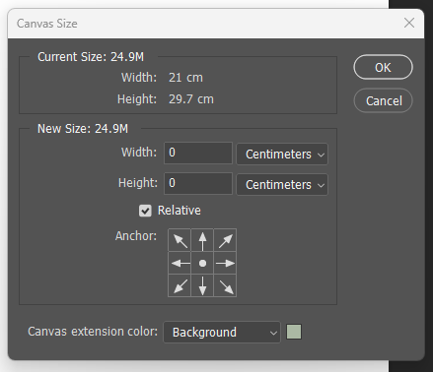Focus the New Size Height field
This screenshot has width=433, height=372.
tap(198, 183)
